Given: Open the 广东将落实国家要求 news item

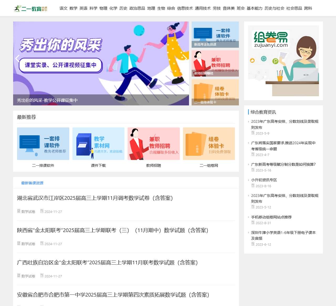Looking at the screenshot, I should click(x=283, y=146).
